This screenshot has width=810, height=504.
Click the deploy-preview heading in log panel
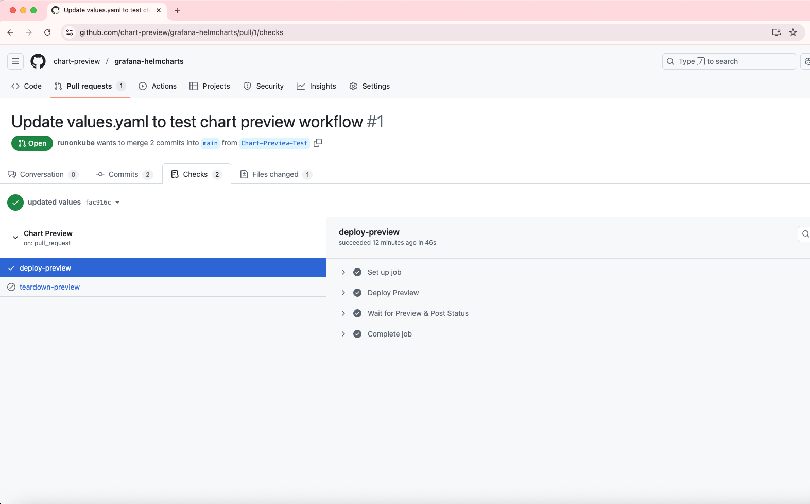click(x=369, y=232)
